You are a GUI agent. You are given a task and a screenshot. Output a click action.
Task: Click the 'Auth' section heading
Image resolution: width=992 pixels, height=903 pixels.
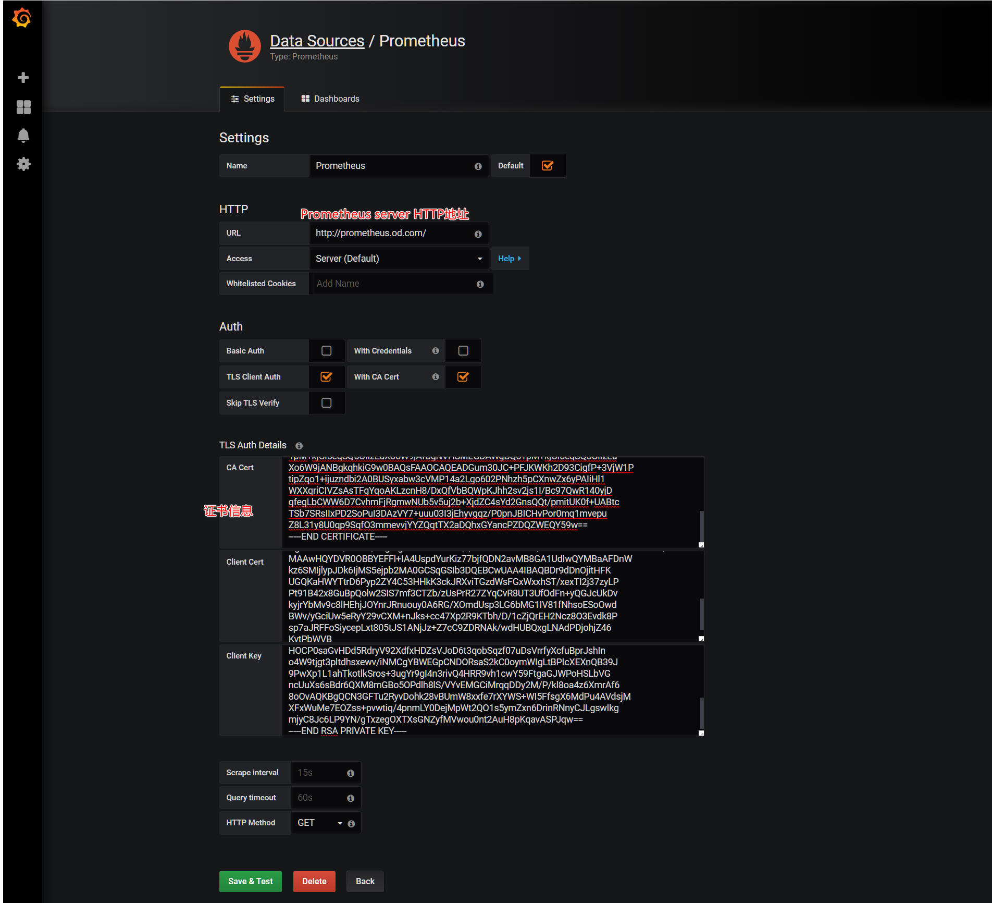pos(231,327)
